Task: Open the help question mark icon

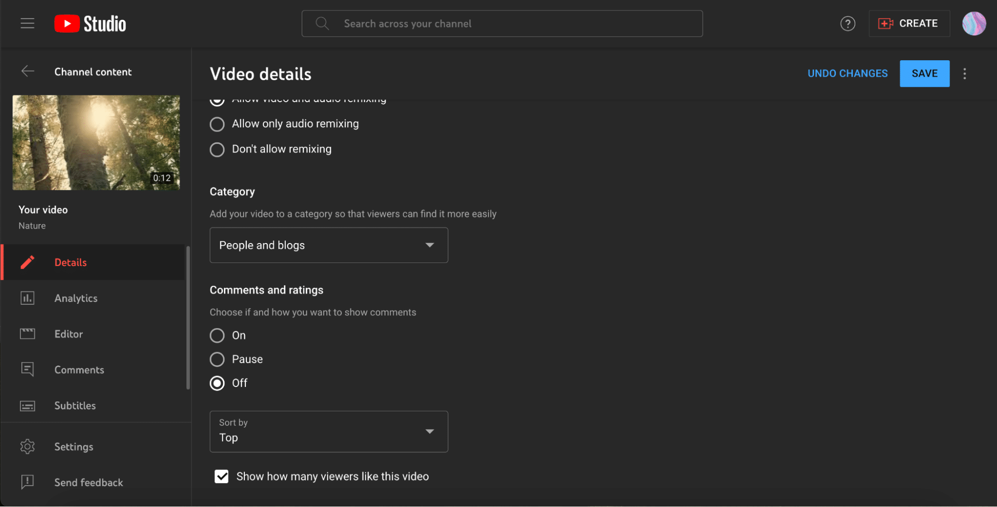Action: pos(847,23)
